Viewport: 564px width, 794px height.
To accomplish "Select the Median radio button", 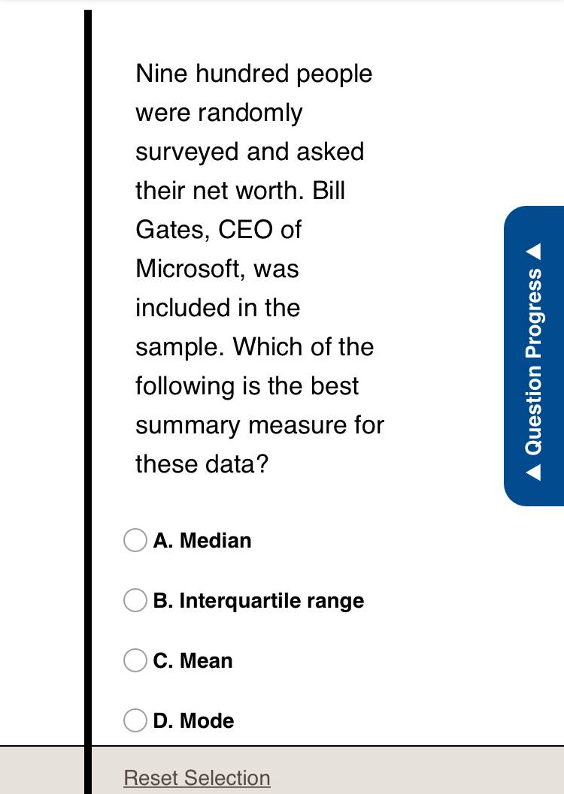I will pos(135,540).
